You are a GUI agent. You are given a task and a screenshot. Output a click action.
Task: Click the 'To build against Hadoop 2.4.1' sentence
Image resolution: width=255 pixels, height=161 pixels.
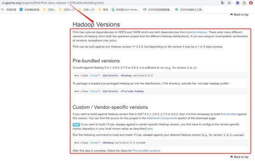(x=135, y=68)
